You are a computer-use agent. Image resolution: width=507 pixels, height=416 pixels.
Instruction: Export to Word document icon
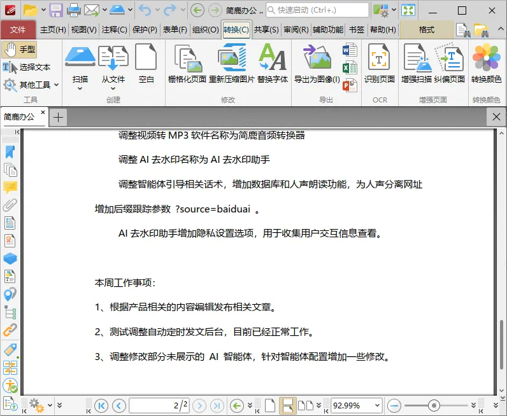(x=350, y=50)
